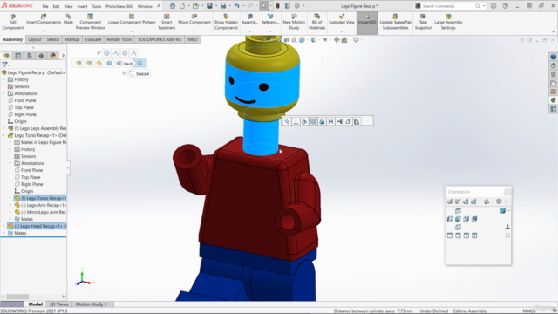Toggle the pin on the menu bar
This screenshot has height=314, width=558.
pos(159,6)
